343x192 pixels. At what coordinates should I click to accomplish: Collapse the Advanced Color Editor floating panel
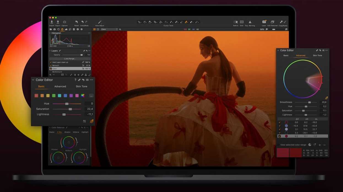click(278, 50)
